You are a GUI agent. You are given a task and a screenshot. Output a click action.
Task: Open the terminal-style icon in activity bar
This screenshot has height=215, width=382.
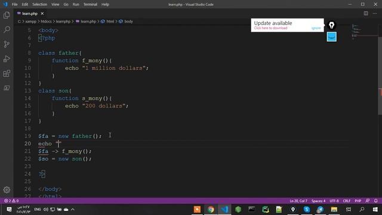click(x=7, y=88)
